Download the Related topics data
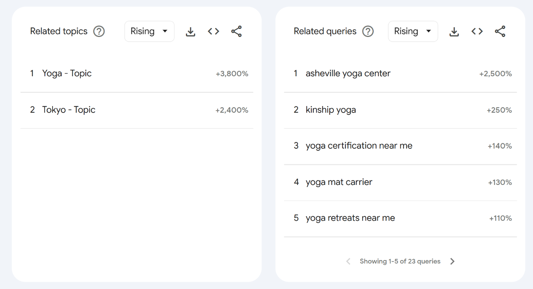Image resolution: width=533 pixels, height=289 pixels. 190,31
